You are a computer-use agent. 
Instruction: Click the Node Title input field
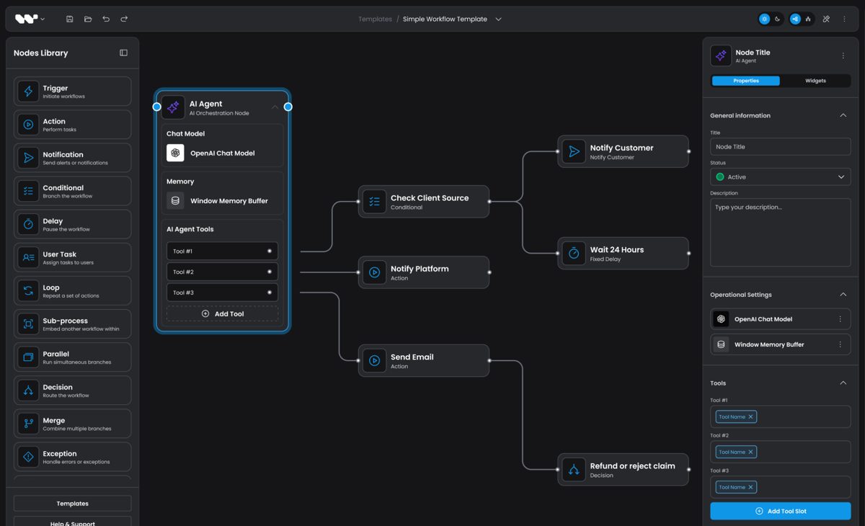780,146
